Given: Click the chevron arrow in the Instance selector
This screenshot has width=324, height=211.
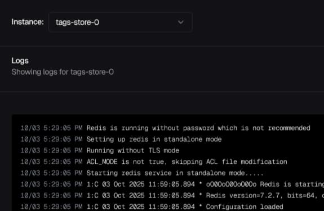Looking at the screenshot, I should [181, 22].
